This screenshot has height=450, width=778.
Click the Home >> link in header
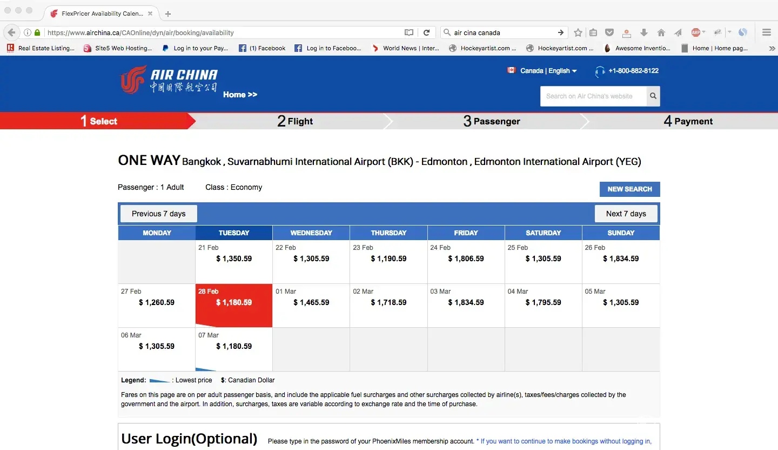(x=240, y=95)
